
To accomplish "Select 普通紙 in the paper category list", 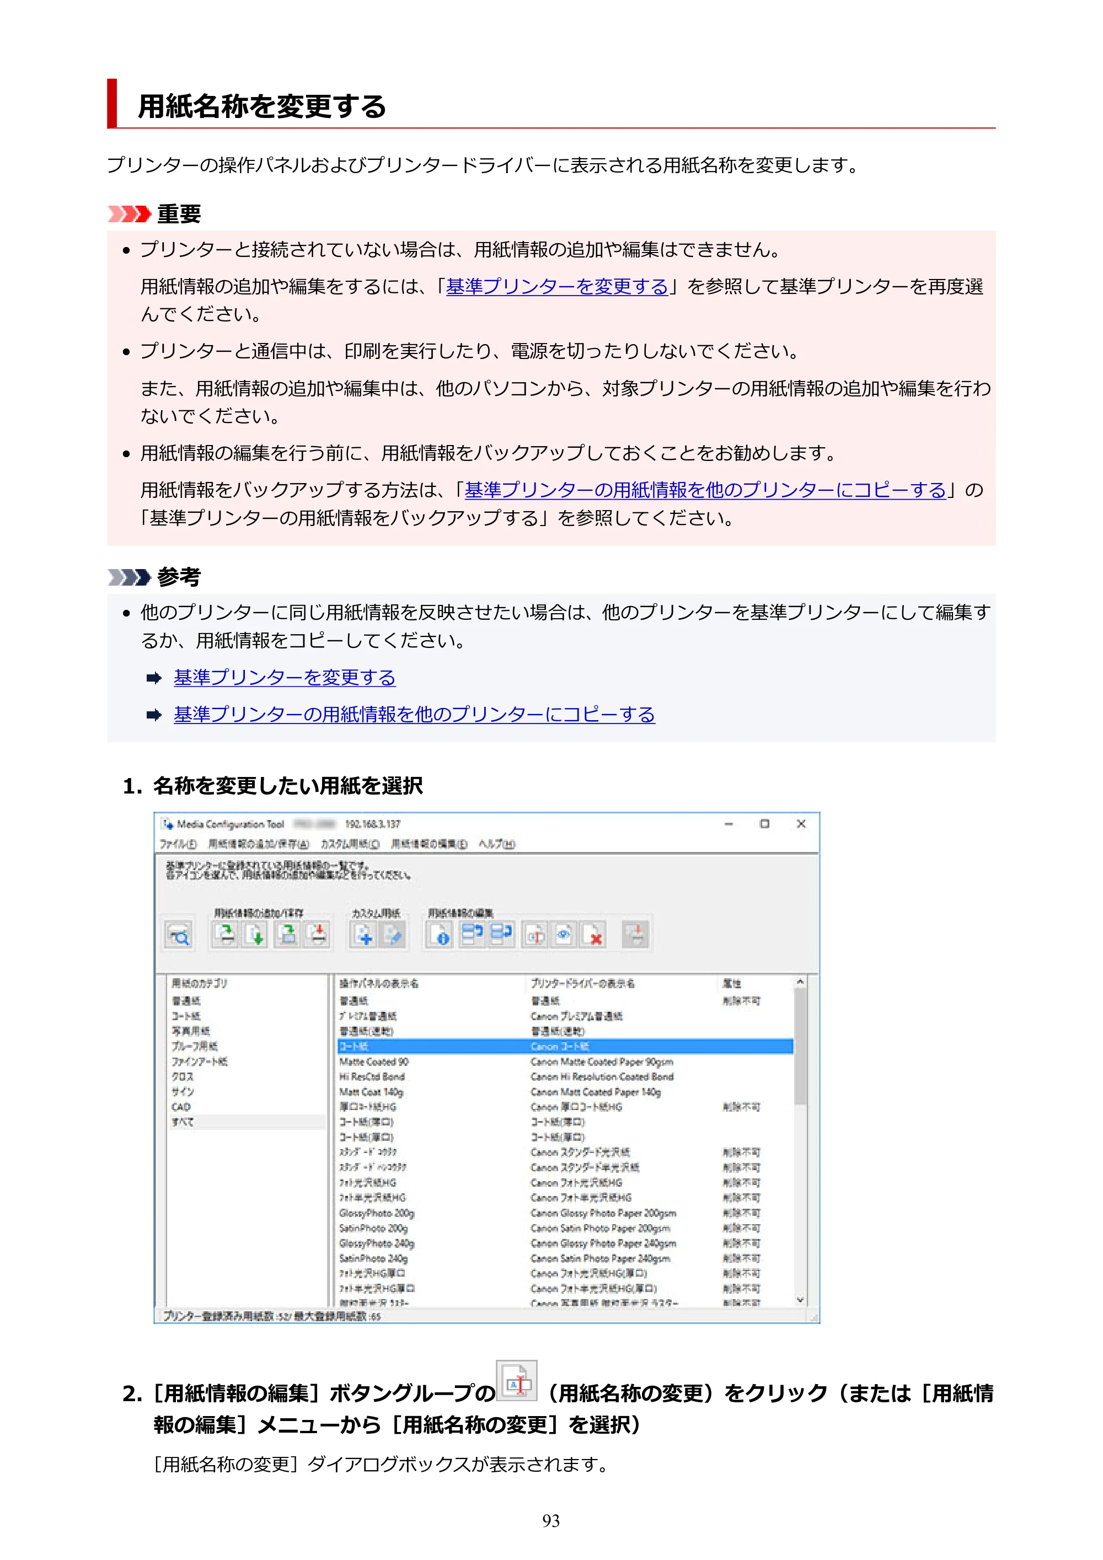I will 186,1001.
